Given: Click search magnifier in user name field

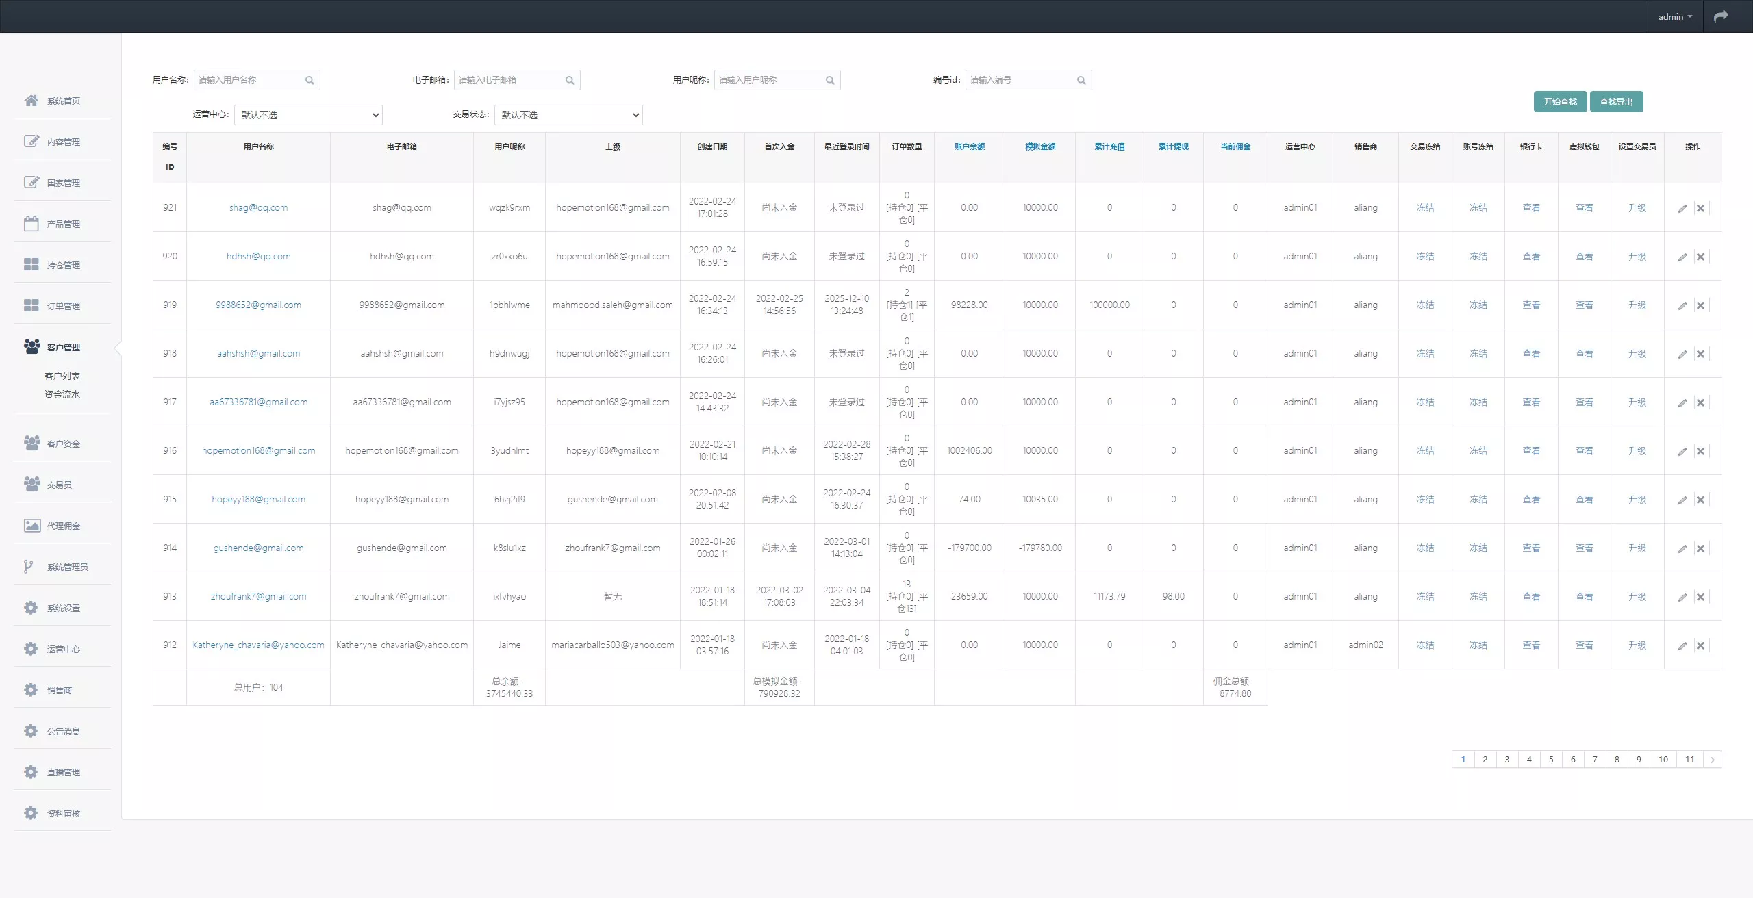Looking at the screenshot, I should (310, 81).
